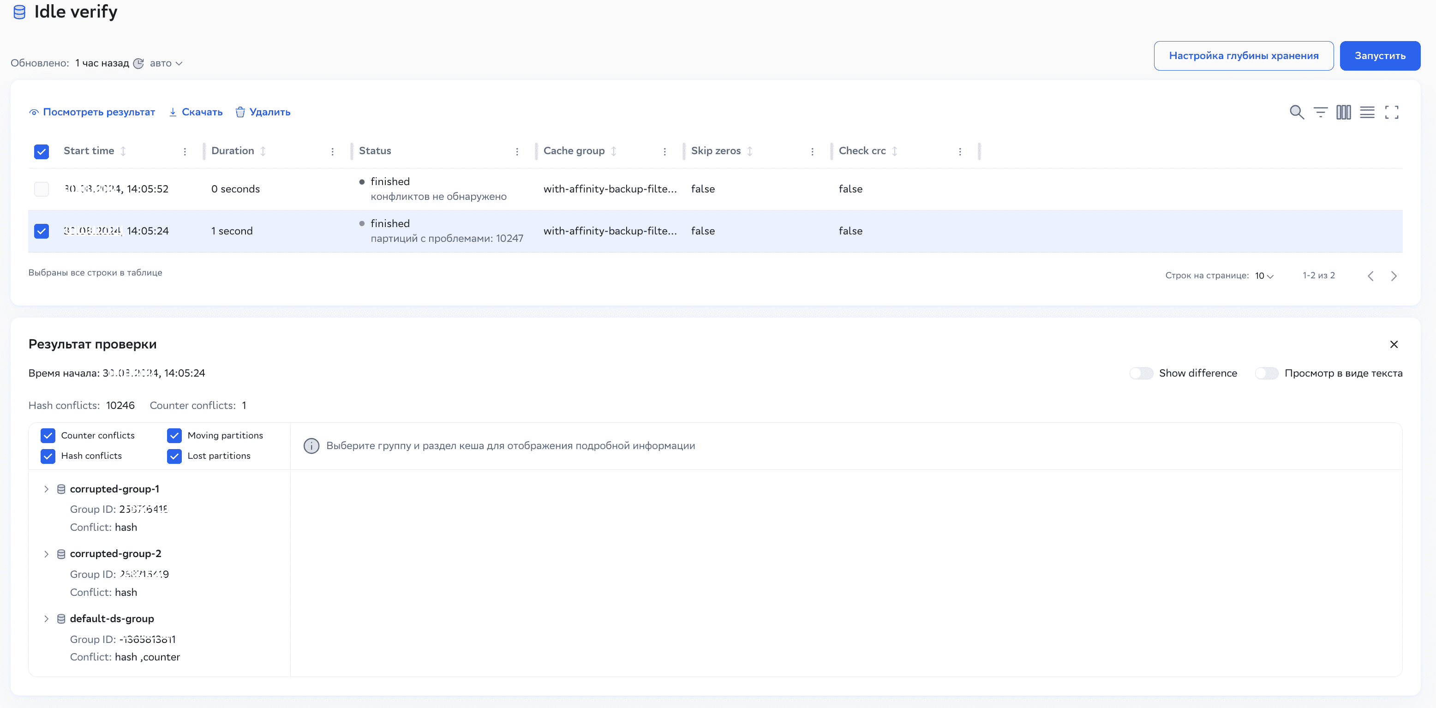1436x708 pixels.
Task: Open the 'авто' refresh interval dropdown
Action: [x=165, y=63]
